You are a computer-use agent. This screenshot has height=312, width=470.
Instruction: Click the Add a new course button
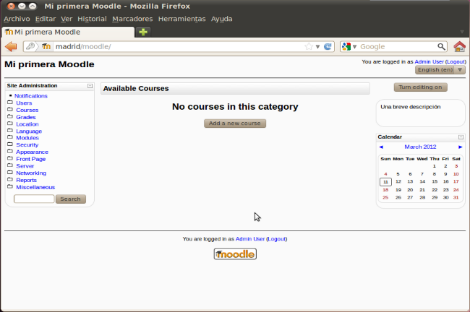point(235,123)
